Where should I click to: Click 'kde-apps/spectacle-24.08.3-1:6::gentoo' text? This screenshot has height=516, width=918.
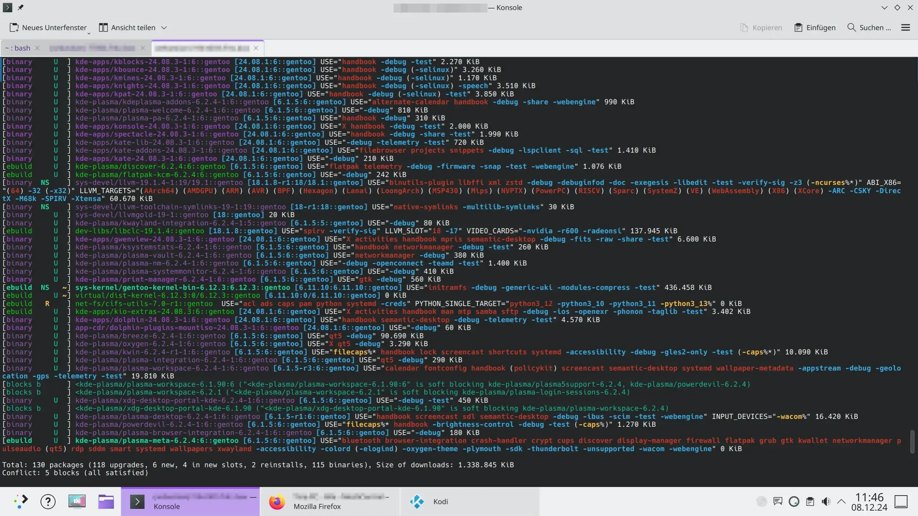click(x=157, y=134)
